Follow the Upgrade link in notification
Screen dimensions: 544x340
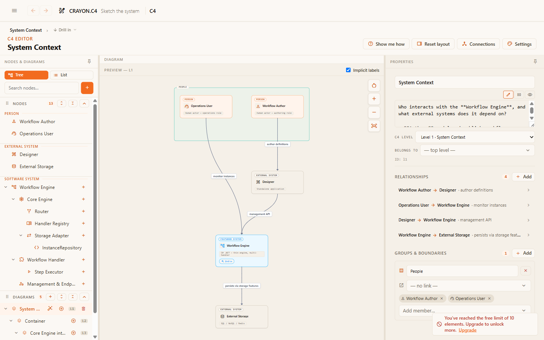point(467,330)
